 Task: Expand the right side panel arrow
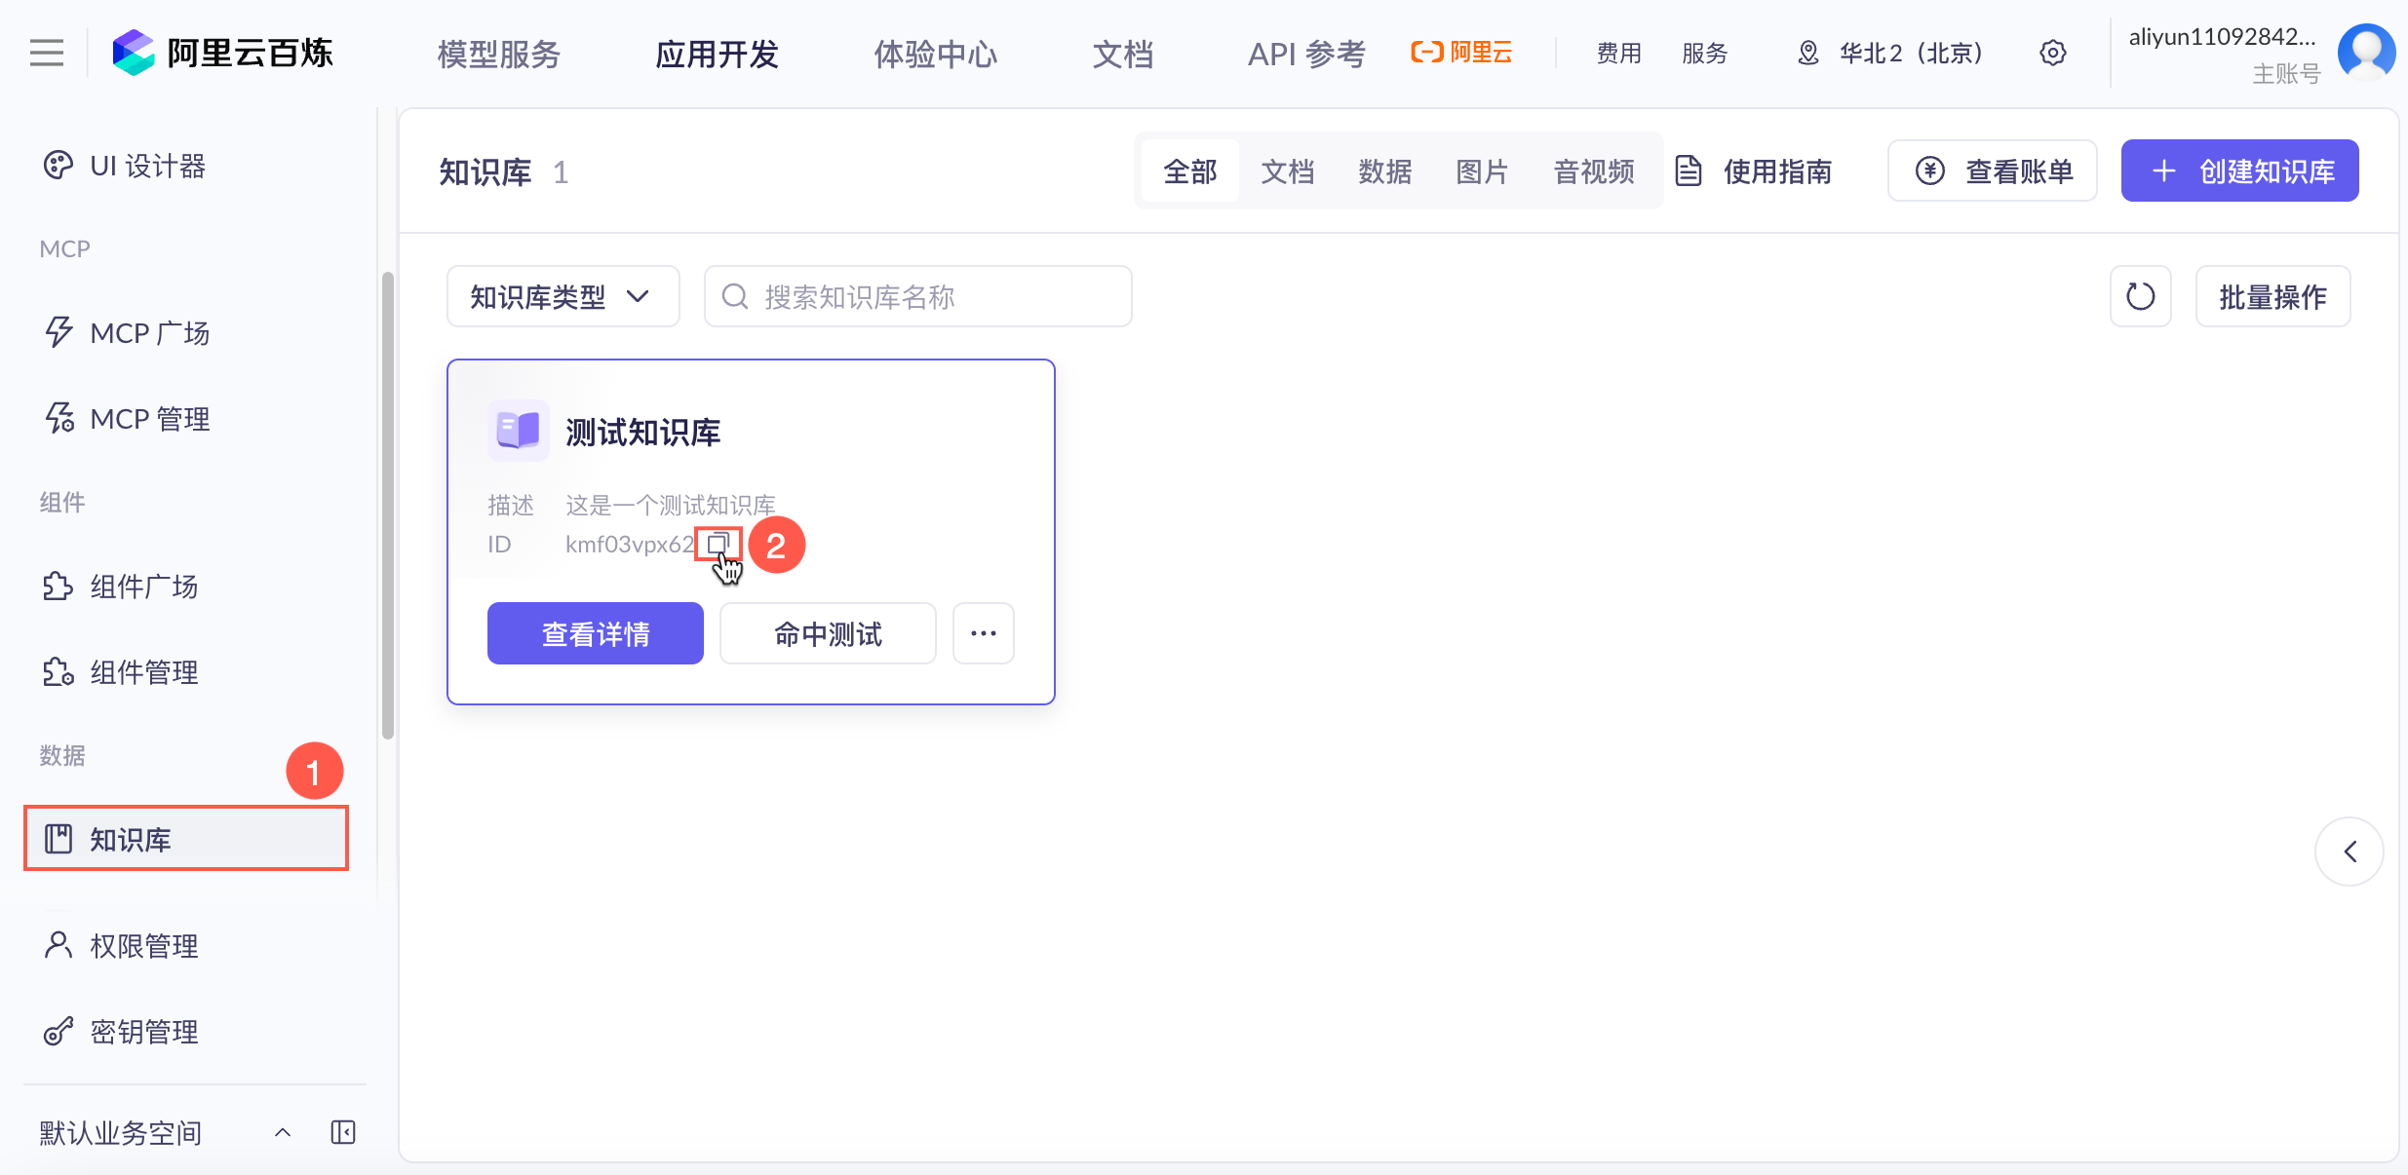click(x=2350, y=852)
